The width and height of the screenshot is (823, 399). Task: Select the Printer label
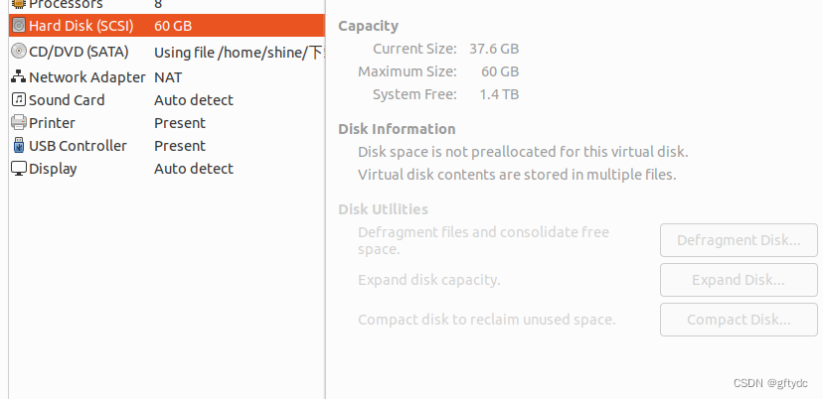click(x=52, y=123)
